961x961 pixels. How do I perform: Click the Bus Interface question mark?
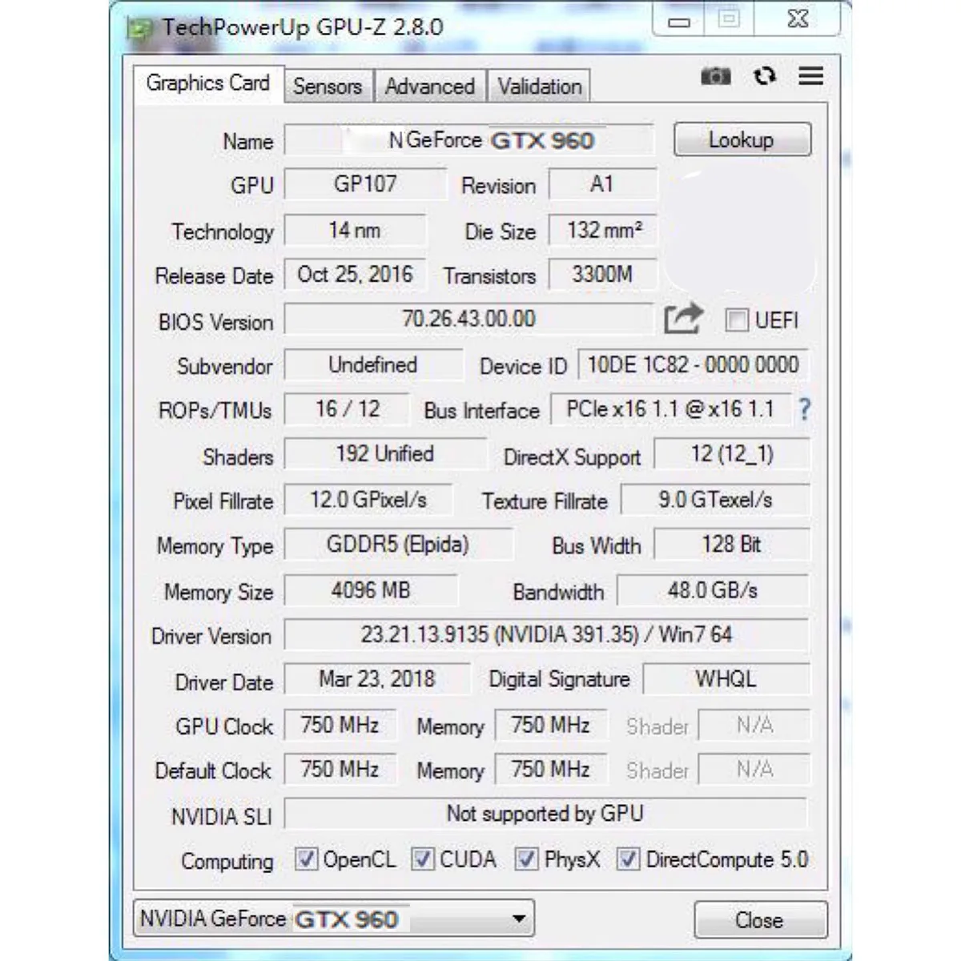pos(804,410)
